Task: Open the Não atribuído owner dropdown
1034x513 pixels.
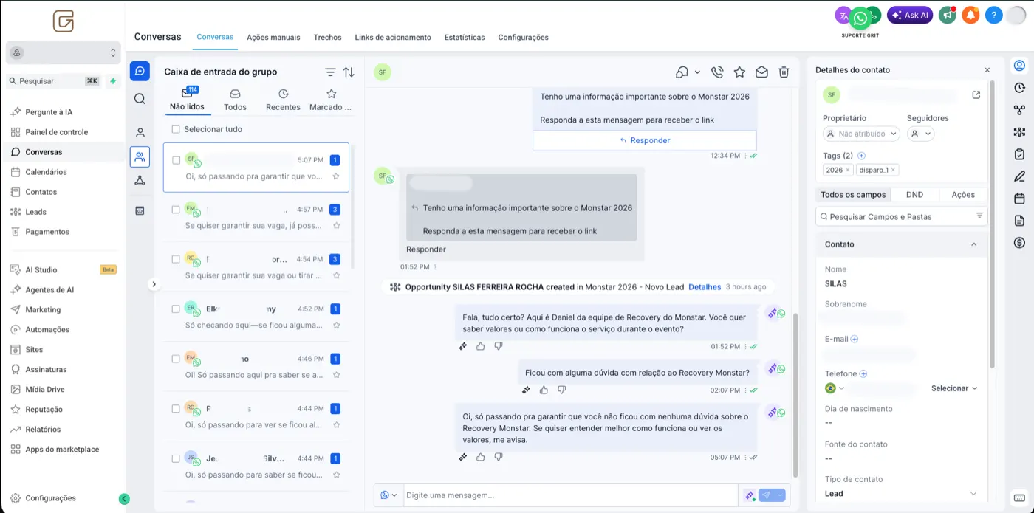Action: click(x=861, y=134)
